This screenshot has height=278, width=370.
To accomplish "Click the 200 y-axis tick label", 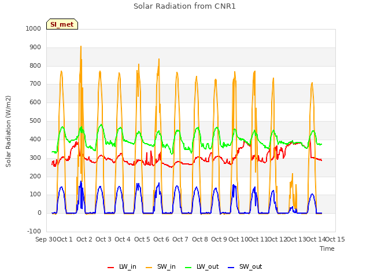I will tap(35, 176).
